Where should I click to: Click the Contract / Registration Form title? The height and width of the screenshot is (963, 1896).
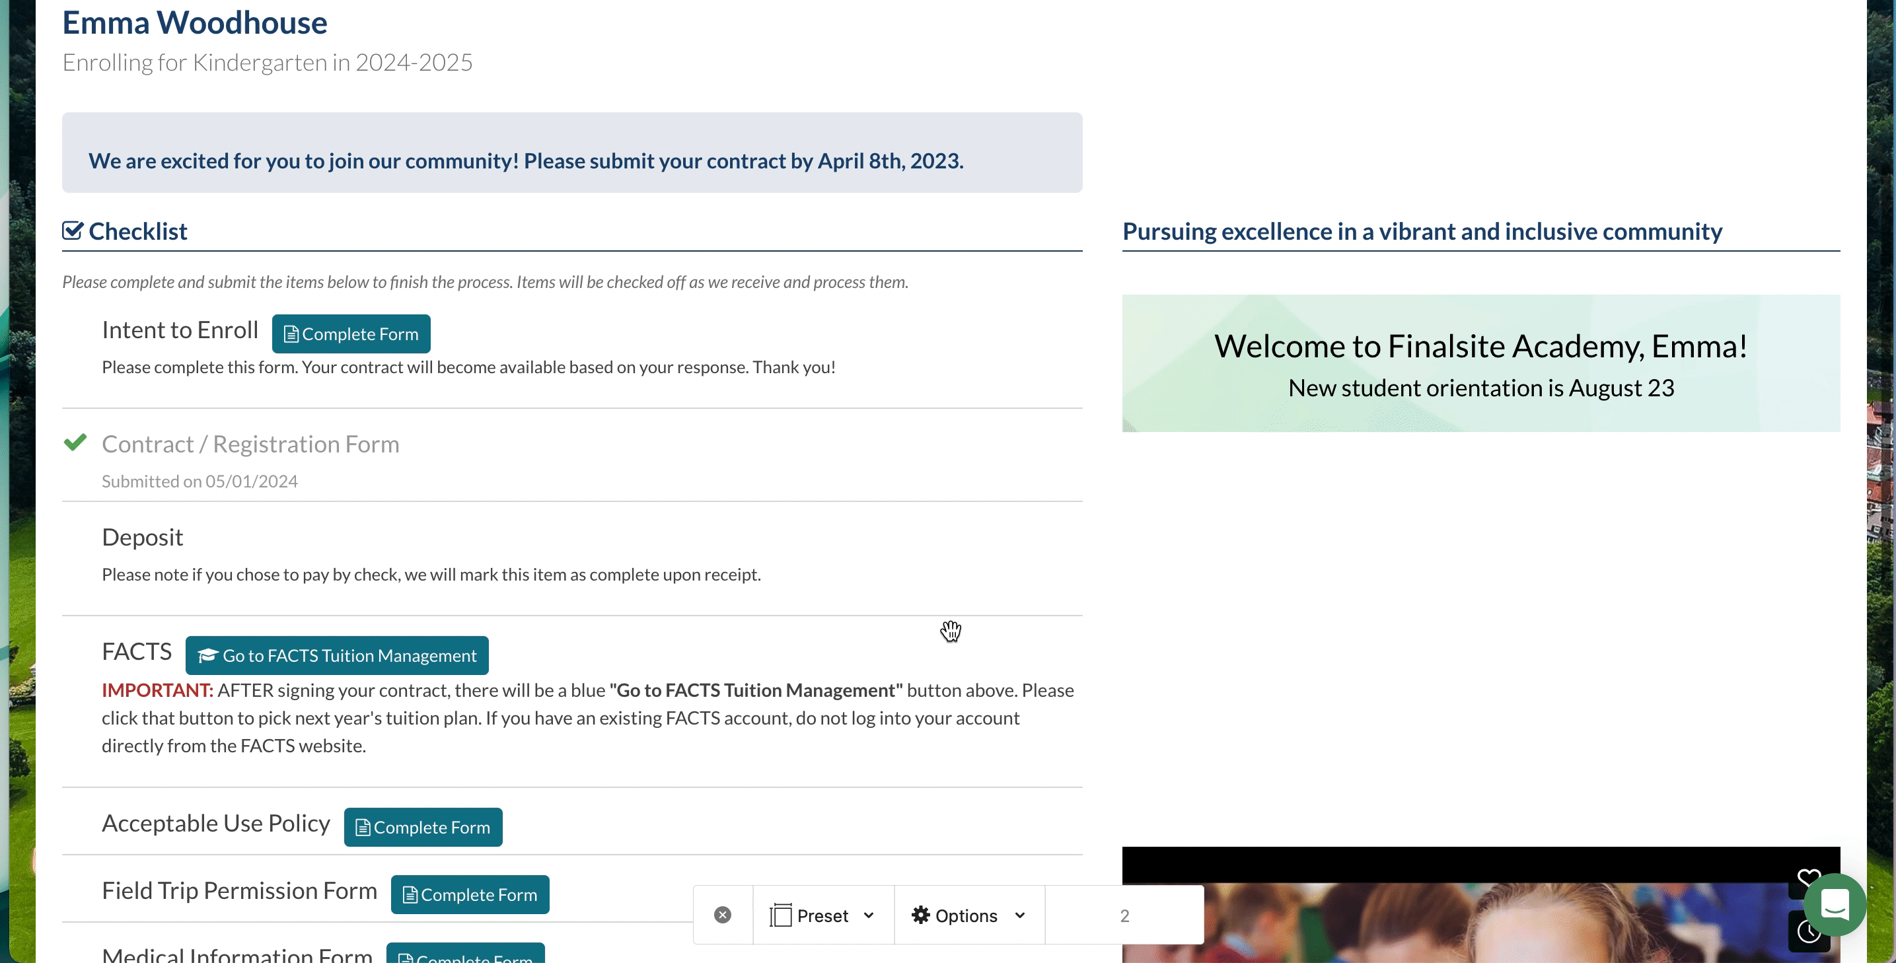pyautogui.click(x=250, y=444)
